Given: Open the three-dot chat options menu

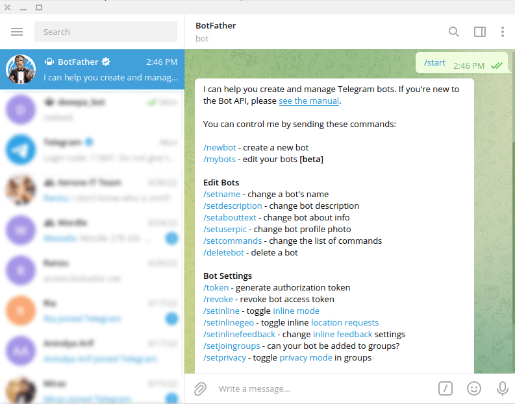Looking at the screenshot, I should tap(503, 32).
